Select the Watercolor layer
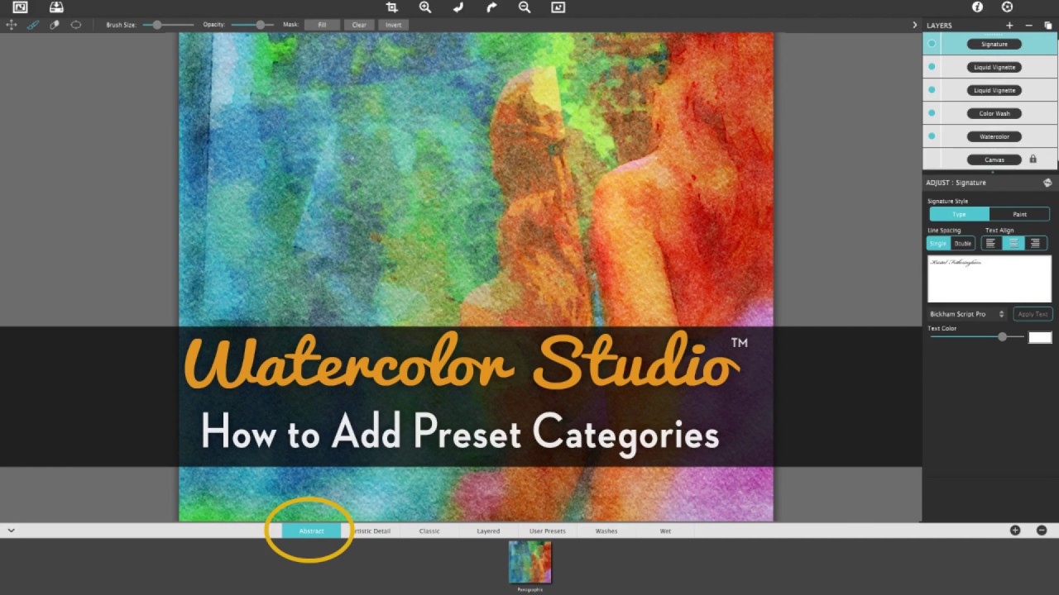1059x595 pixels. click(994, 136)
